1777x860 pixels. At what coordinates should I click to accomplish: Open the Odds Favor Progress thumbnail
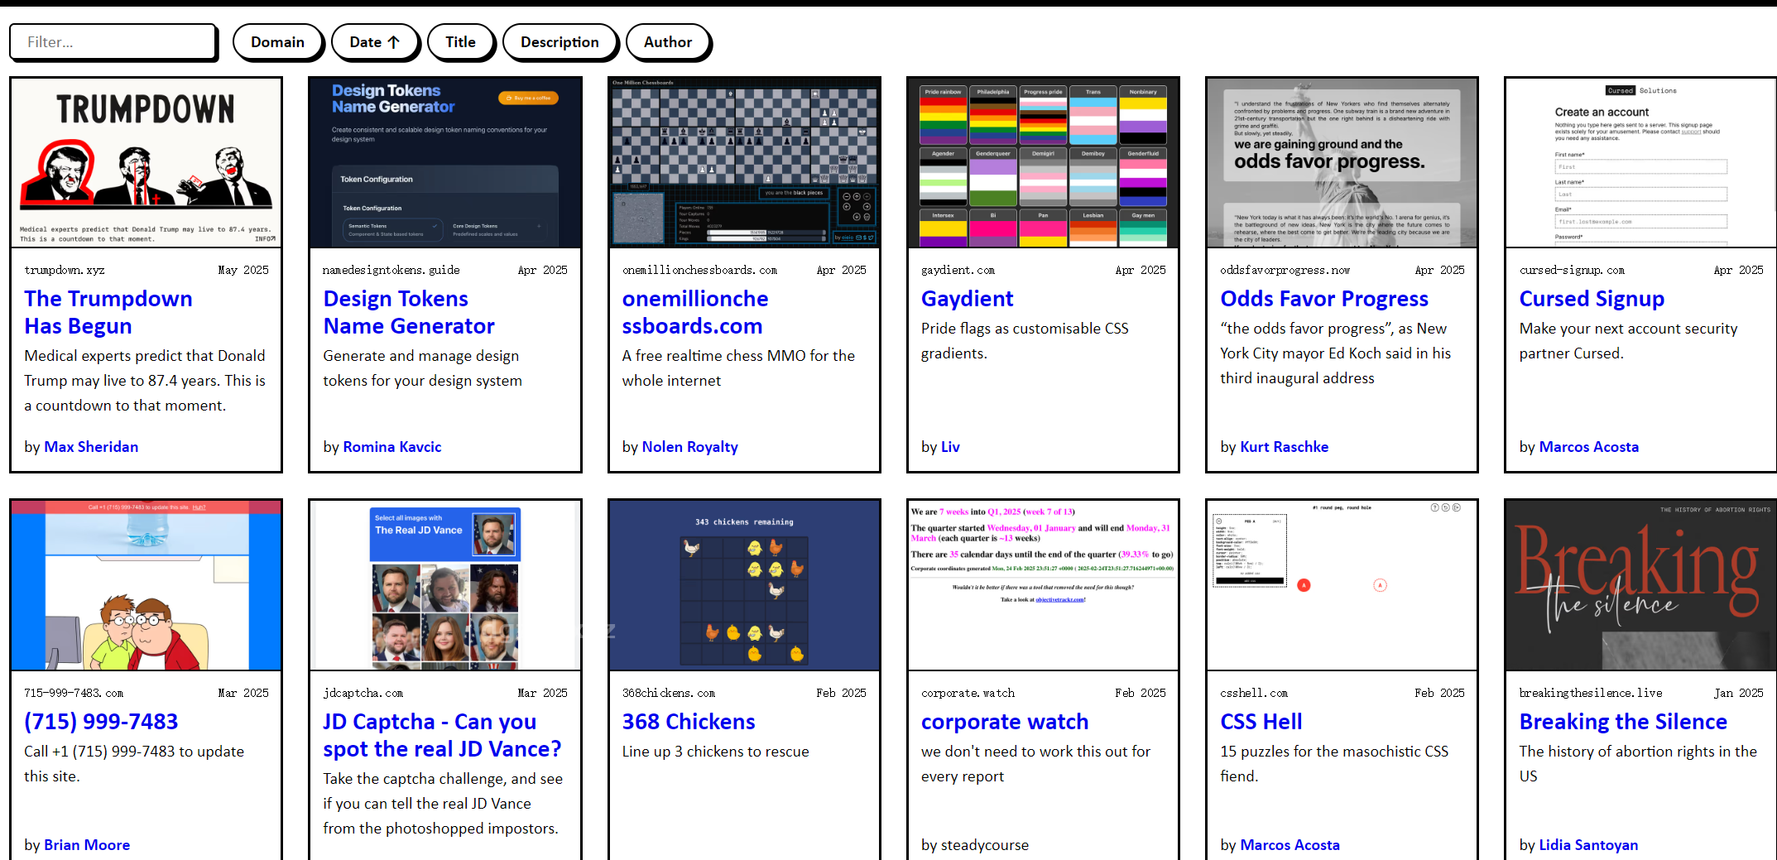coord(1342,162)
